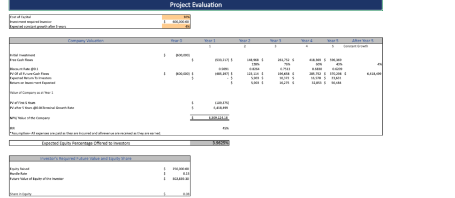Click the After Year 5 column header

pos(363,41)
